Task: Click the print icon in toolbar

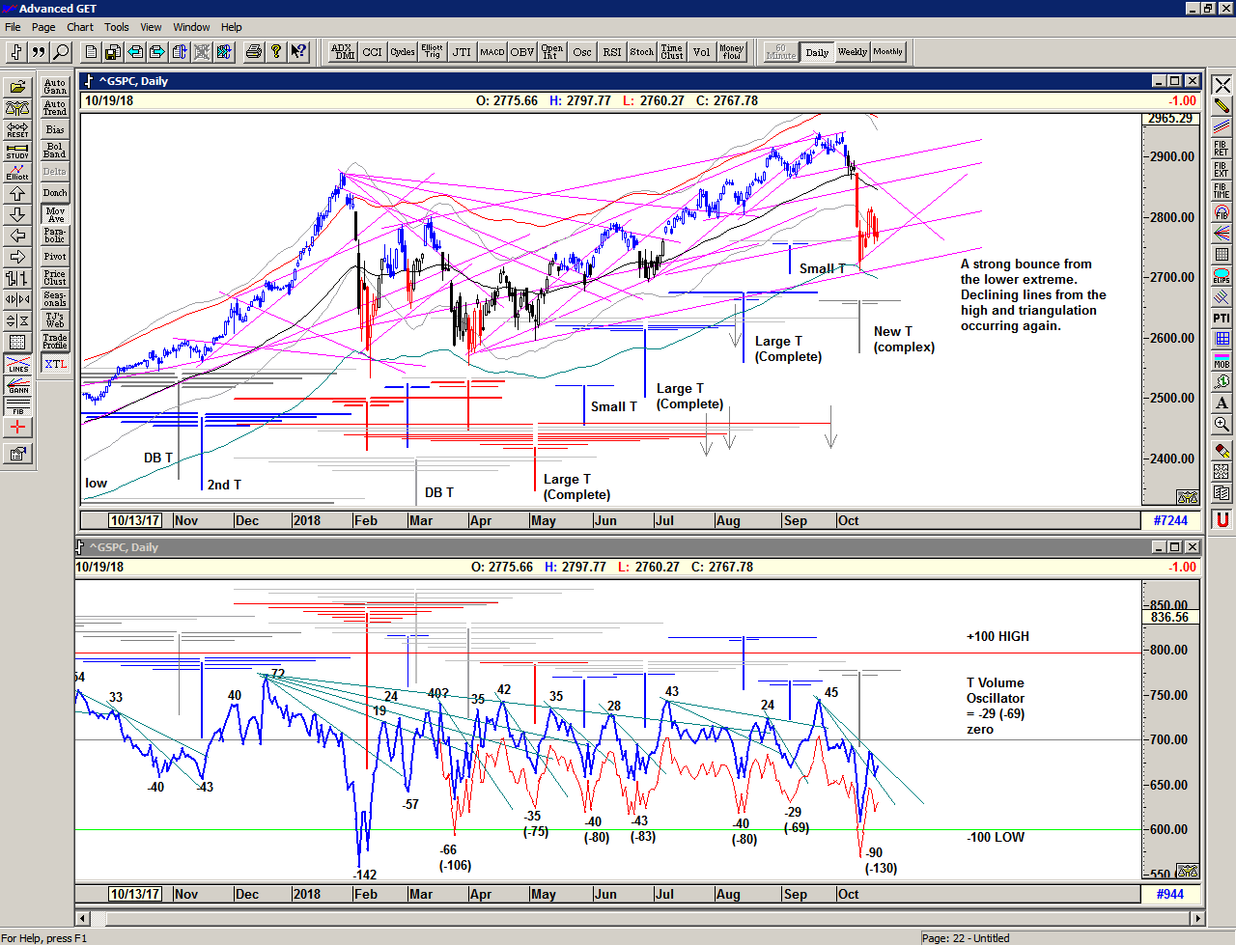Action: pyautogui.click(x=253, y=52)
